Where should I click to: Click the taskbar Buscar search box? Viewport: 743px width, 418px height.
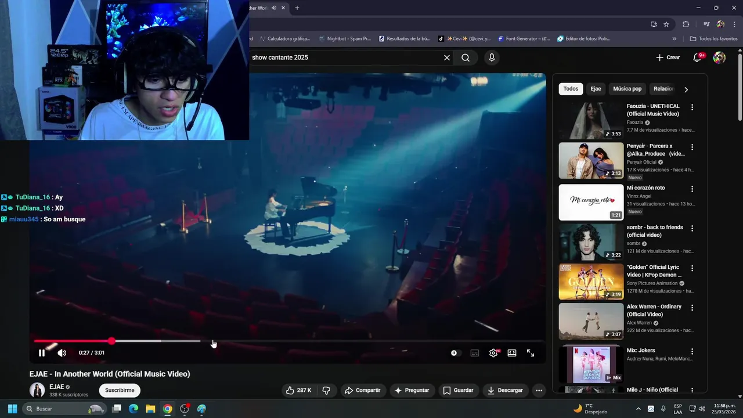point(65,409)
